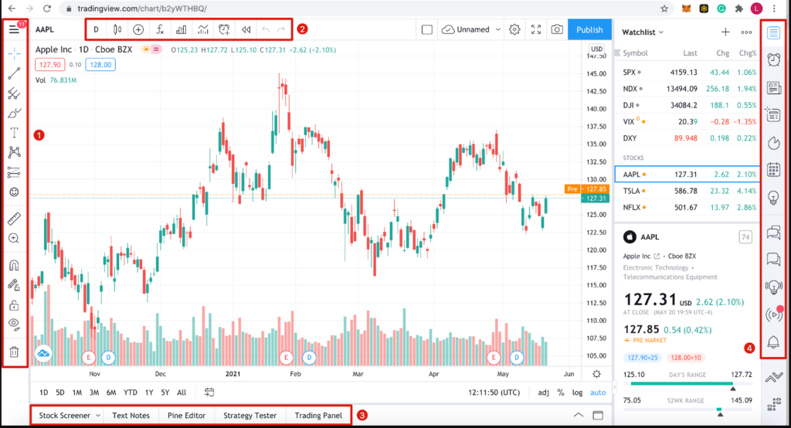The height and width of the screenshot is (428, 791).
Task: Collapse bottom panel with chevron arrow
Action: click(578, 415)
